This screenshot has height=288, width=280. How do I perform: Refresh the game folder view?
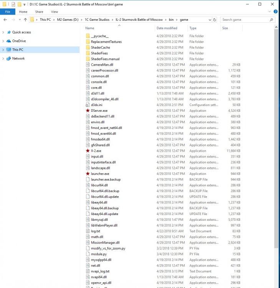coord(215,20)
